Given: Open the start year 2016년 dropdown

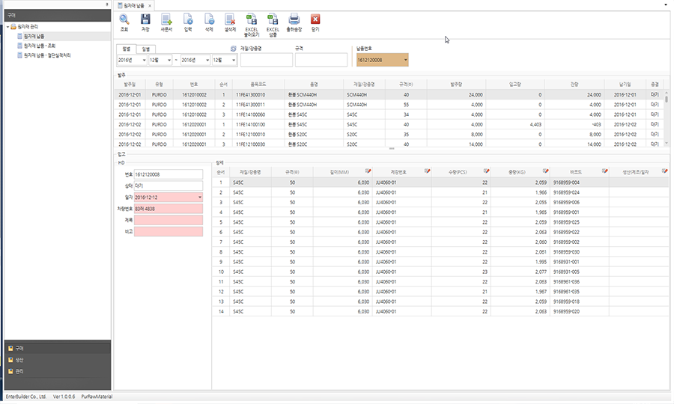Looking at the screenshot, I should coord(144,60).
